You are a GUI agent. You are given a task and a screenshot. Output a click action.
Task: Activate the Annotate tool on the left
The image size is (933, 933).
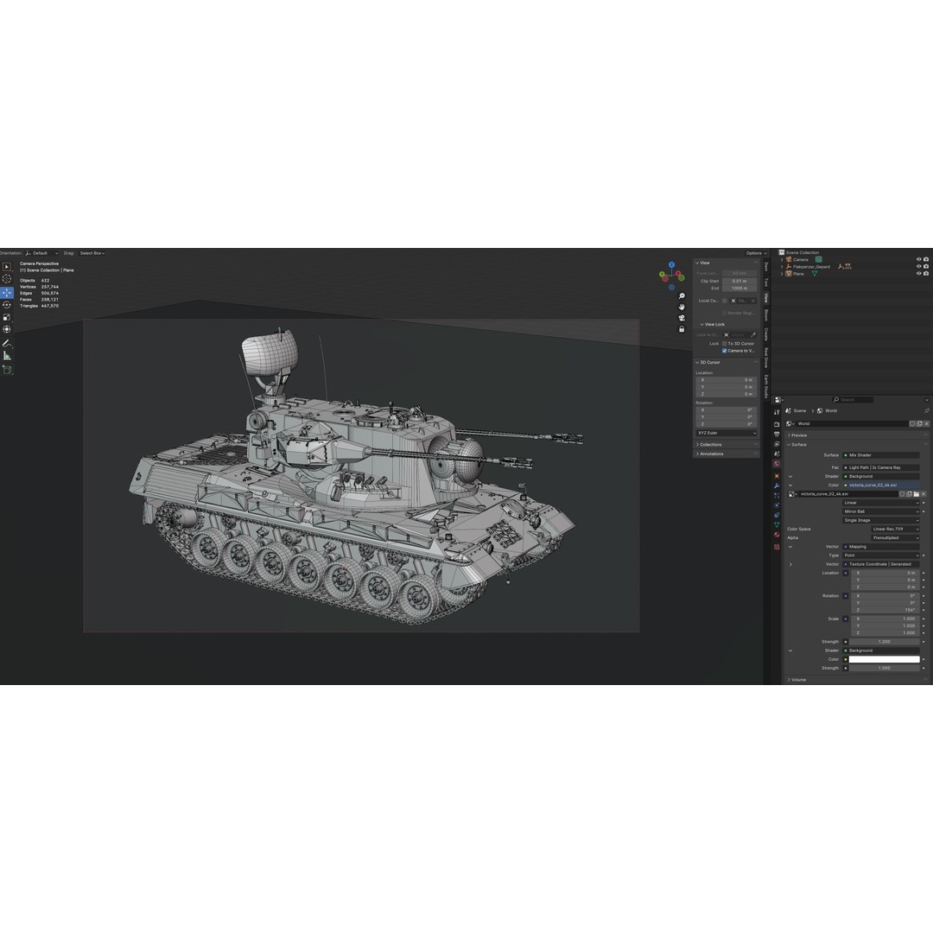(x=7, y=344)
